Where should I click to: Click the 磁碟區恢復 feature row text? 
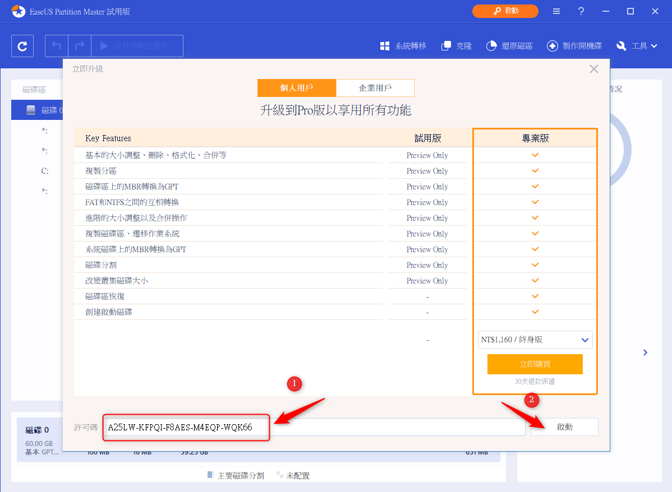click(x=105, y=296)
